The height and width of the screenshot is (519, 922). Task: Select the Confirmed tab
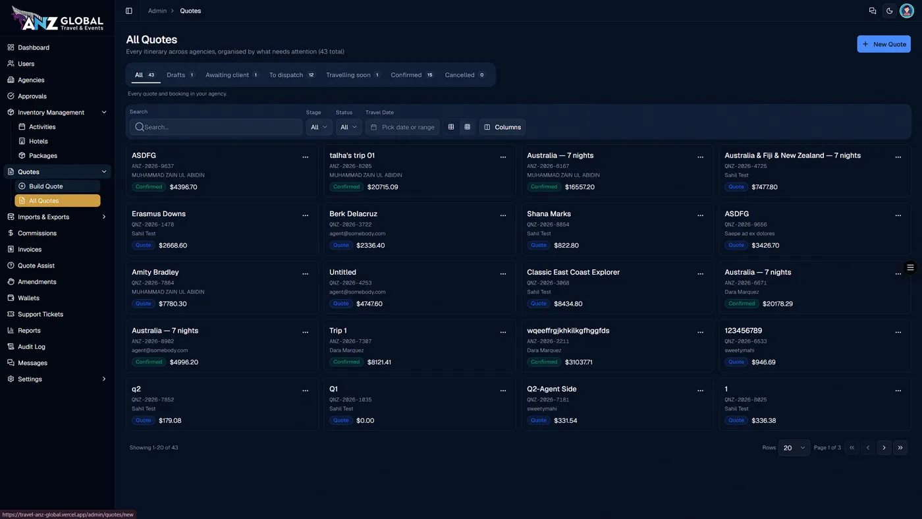tap(412, 75)
